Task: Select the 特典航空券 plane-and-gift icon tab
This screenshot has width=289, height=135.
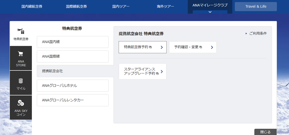Action: (21, 34)
